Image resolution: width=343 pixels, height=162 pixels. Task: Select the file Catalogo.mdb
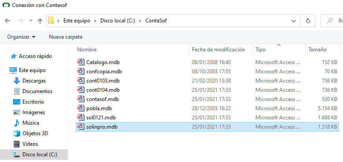pos(103,62)
